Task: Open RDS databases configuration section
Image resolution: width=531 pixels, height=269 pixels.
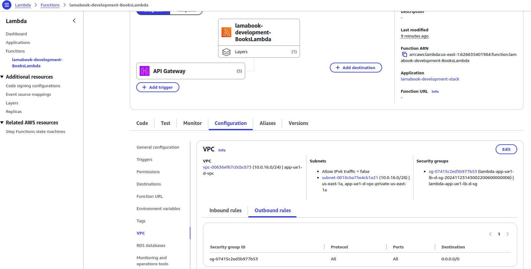Action: pyautogui.click(x=151, y=245)
